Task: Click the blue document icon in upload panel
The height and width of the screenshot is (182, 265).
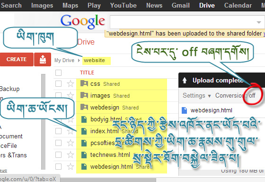Action: [184, 110]
